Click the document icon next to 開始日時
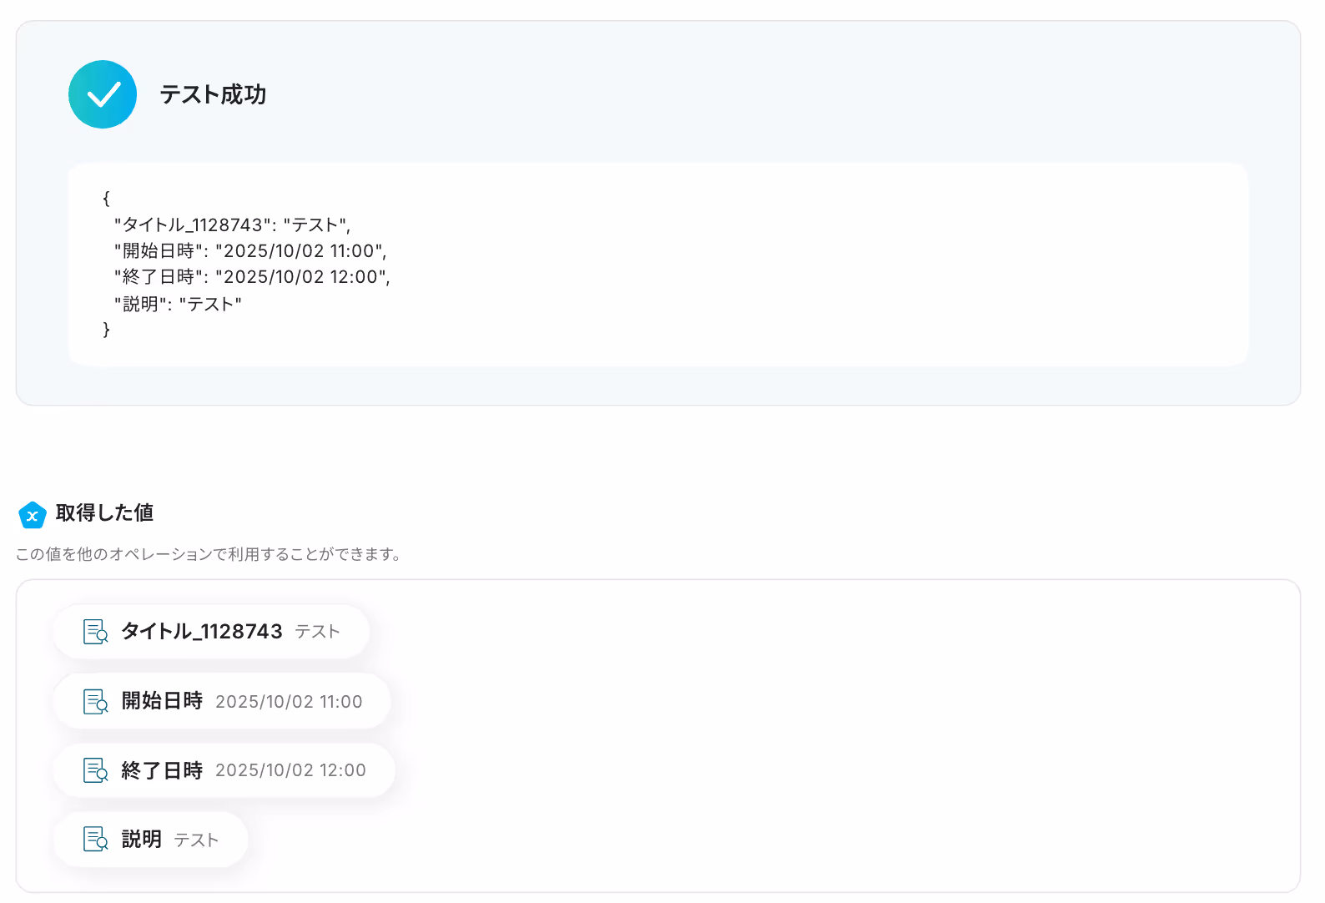Image resolution: width=1325 pixels, height=903 pixels. pyautogui.click(x=96, y=701)
